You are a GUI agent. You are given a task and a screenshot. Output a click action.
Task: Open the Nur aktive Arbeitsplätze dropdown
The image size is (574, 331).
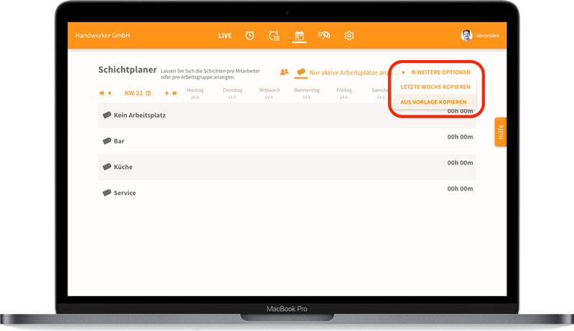(357, 72)
